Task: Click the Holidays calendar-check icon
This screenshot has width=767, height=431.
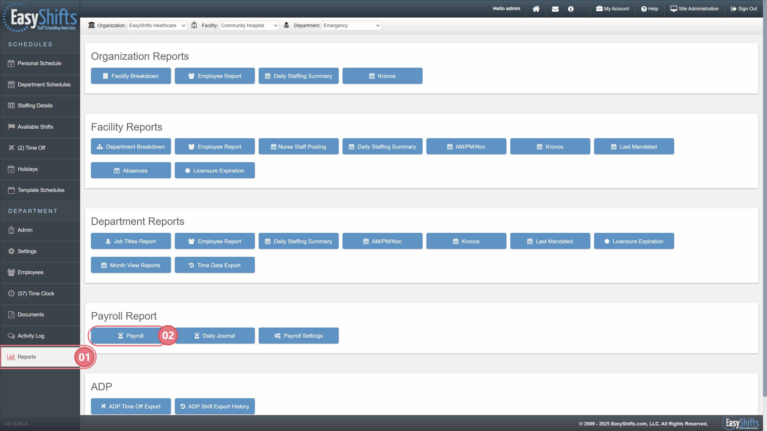Action: click(x=11, y=169)
